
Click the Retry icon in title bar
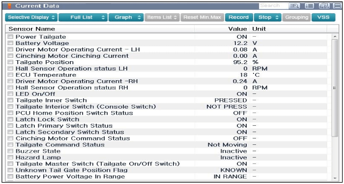324,6
